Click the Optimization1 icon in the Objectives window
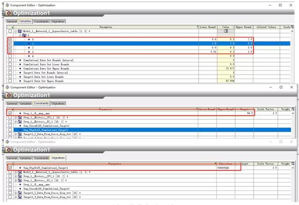 [x=9, y=150]
